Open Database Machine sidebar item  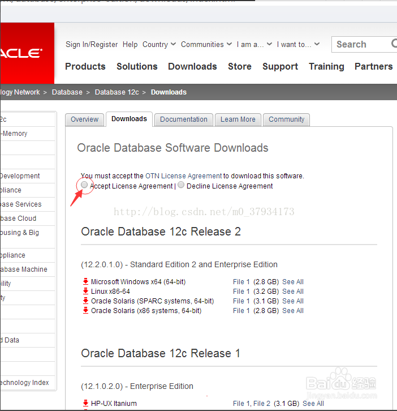coord(28,269)
